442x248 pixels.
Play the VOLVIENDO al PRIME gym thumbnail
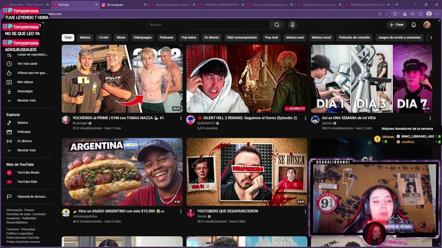122,79
